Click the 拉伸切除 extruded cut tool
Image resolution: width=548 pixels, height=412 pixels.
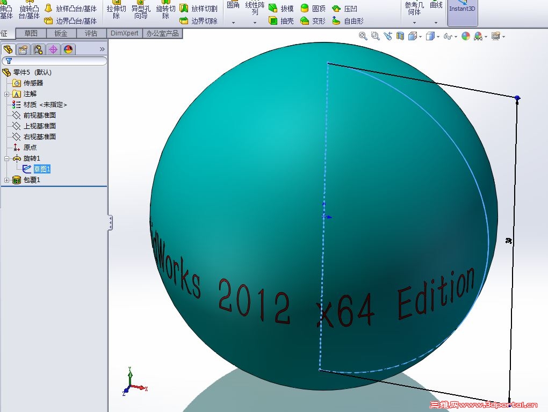click(x=116, y=10)
